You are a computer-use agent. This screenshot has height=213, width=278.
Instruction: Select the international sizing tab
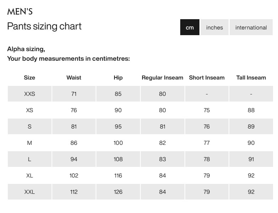[251, 27]
